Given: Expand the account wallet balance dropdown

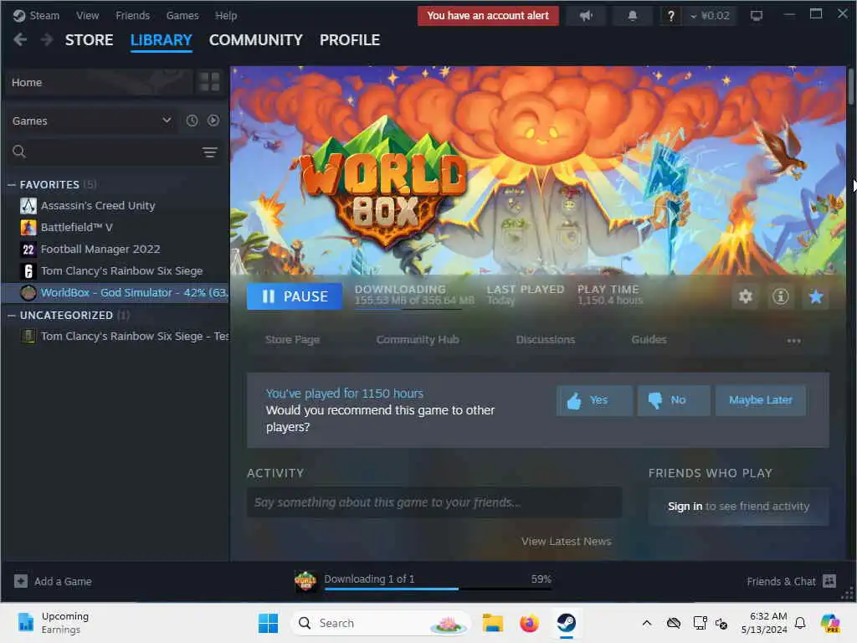Looking at the screenshot, I should pyautogui.click(x=710, y=16).
